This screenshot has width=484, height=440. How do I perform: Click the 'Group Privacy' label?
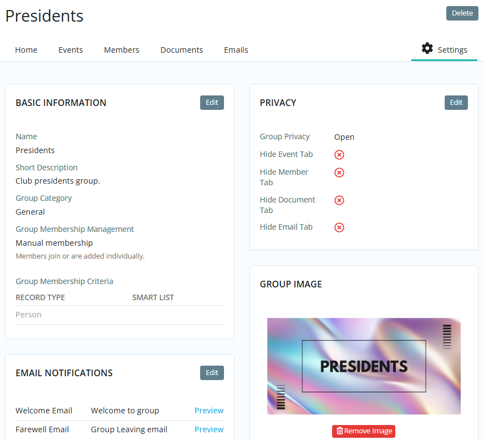pyautogui.click(x=284, y=136)
